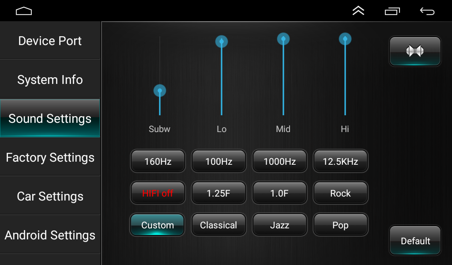Screen dimensions: 452x265
Task: Reset sound with the Default button
Action: (x=415, y=241)
